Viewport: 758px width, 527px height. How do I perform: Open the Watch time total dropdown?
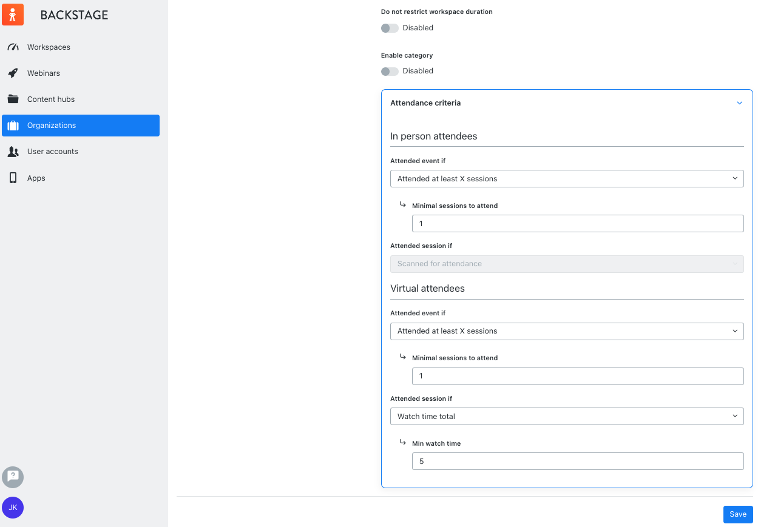[567, 416]
